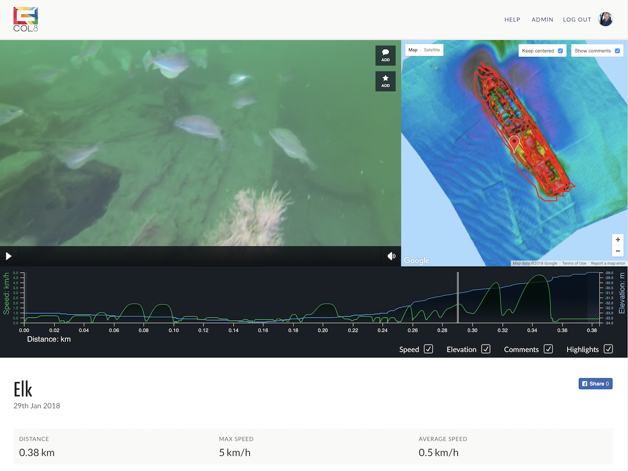Click the 0.20 distance tick label
This screenshot has height=471, width=628.
pyautogui.click(x=323, y=330)
